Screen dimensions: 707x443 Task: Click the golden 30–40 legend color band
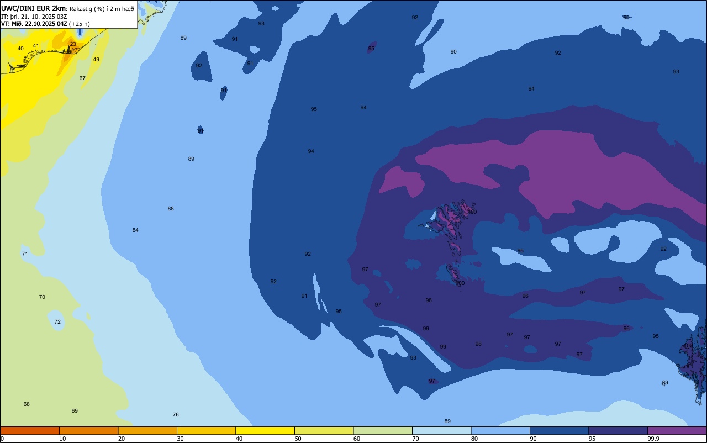click(206, 430)
